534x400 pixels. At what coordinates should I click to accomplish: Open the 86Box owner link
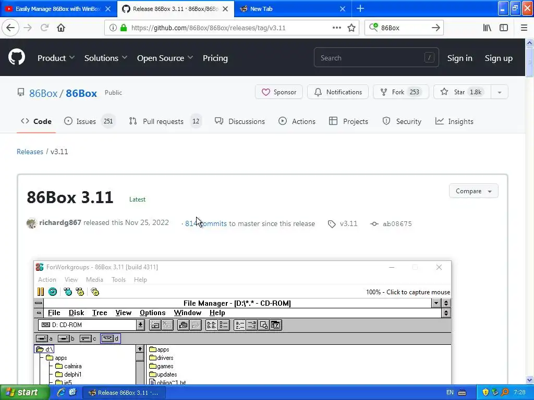click(x=43, y=93)
